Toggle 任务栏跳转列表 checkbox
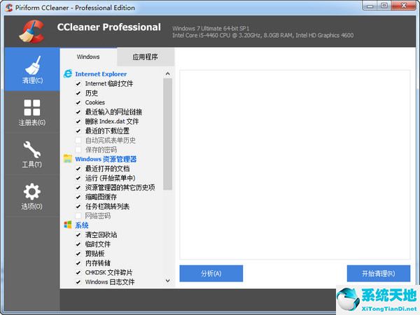420x315 pixels. coord(78,206)
